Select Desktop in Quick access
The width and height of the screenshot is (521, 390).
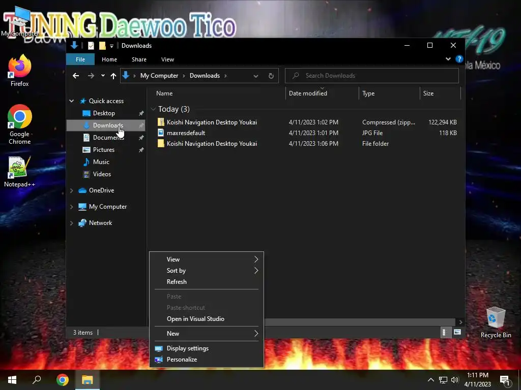[104, 113]
